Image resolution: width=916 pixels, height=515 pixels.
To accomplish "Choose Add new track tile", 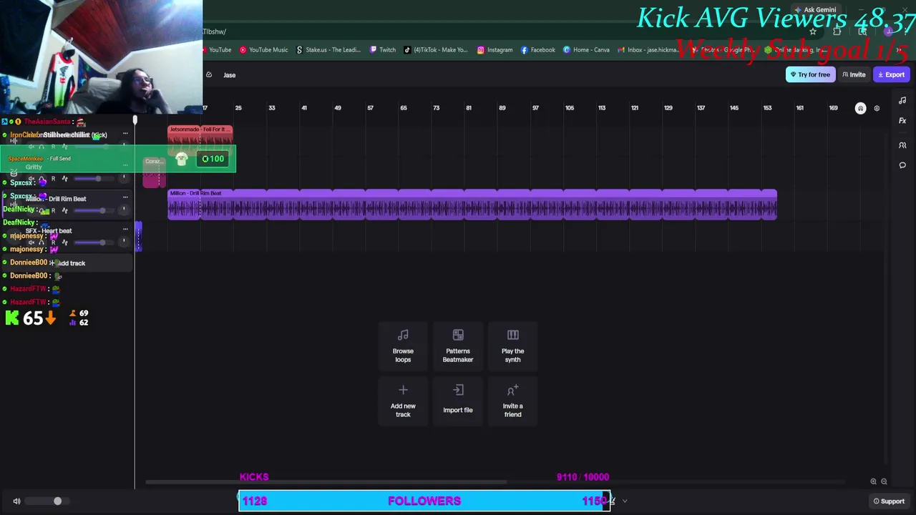I will [x=403, y=401].
